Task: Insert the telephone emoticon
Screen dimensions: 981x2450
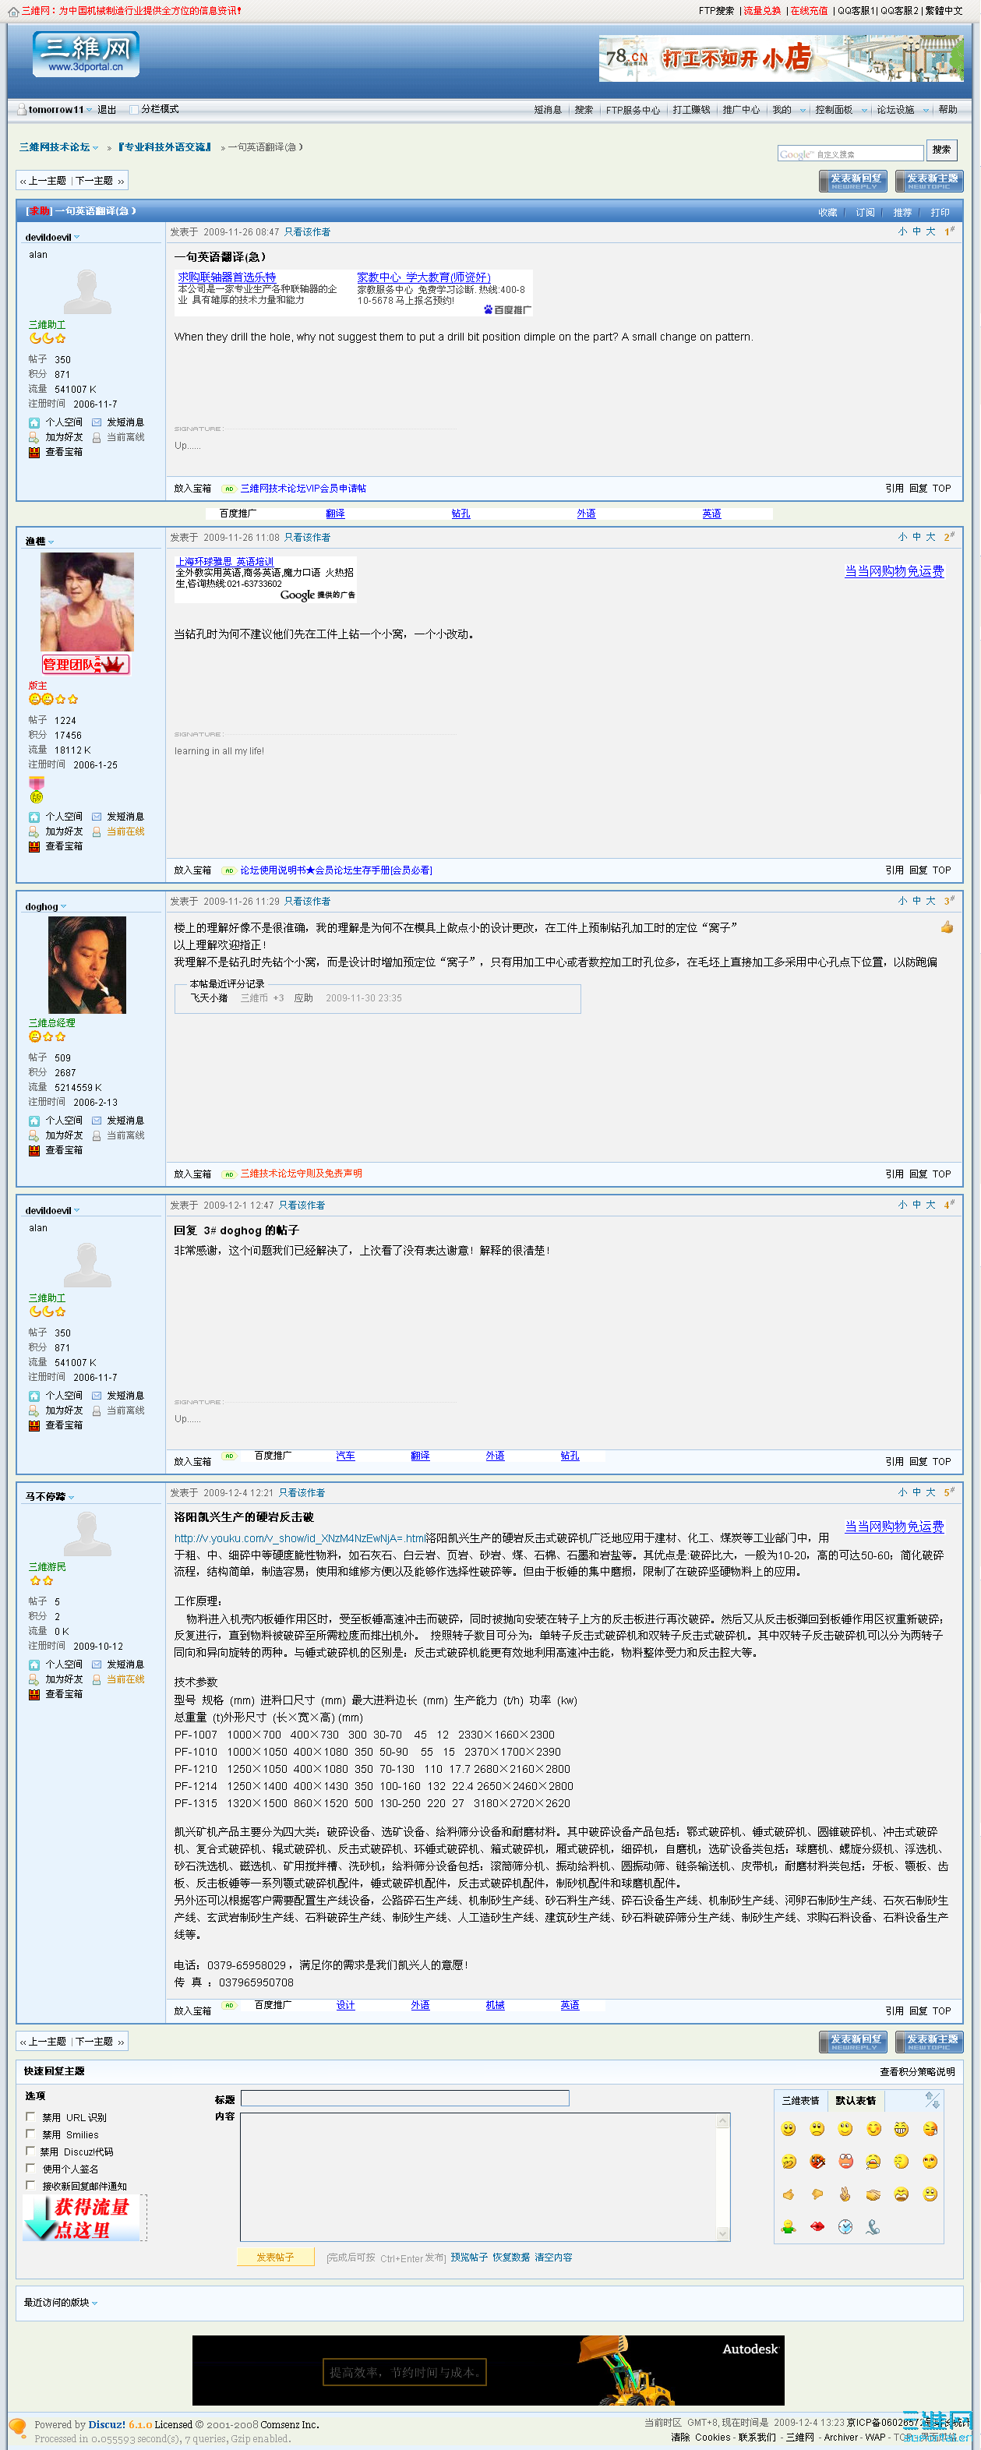Action: click(x=873, y=2226)
